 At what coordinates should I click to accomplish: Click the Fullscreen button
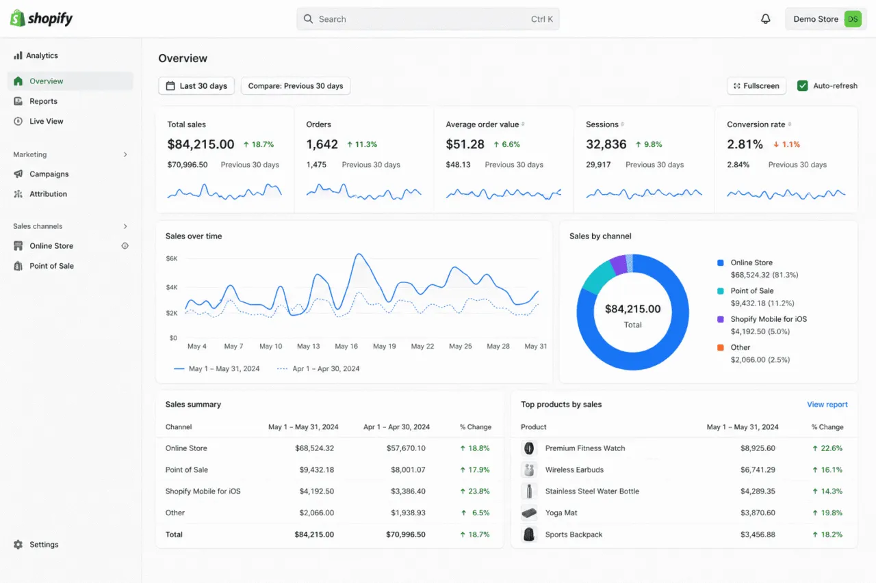pos(756,86)
